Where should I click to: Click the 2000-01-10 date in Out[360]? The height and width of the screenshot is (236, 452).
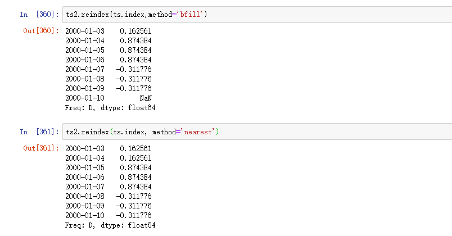tap(85, 98)
